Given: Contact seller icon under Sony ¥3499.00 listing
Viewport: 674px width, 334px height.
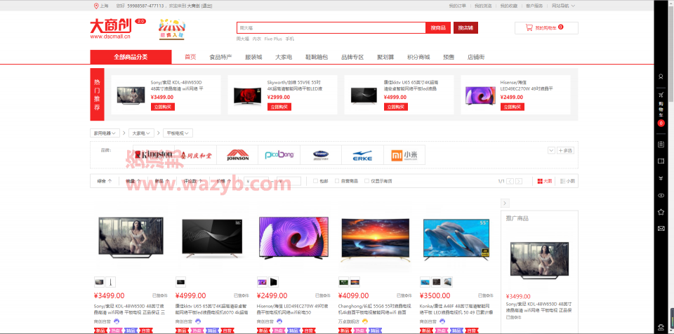Looking at the screenshot, I should (x=117, y=321).
